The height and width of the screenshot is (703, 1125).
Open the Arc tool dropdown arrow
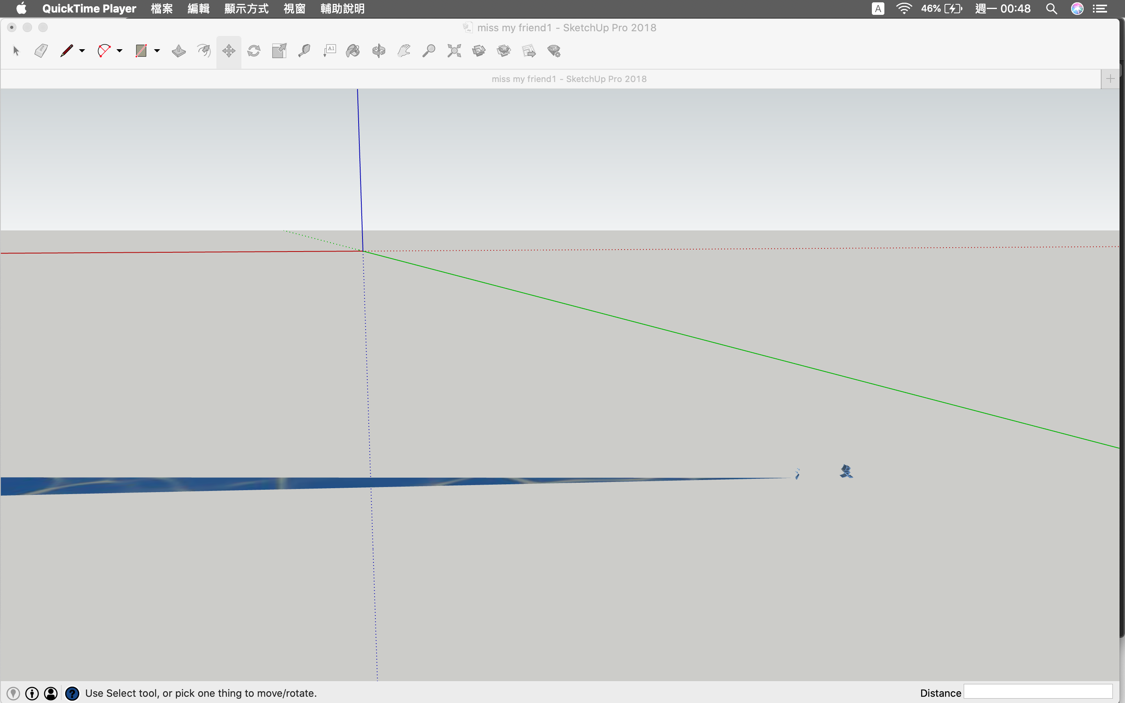point(120,51)
